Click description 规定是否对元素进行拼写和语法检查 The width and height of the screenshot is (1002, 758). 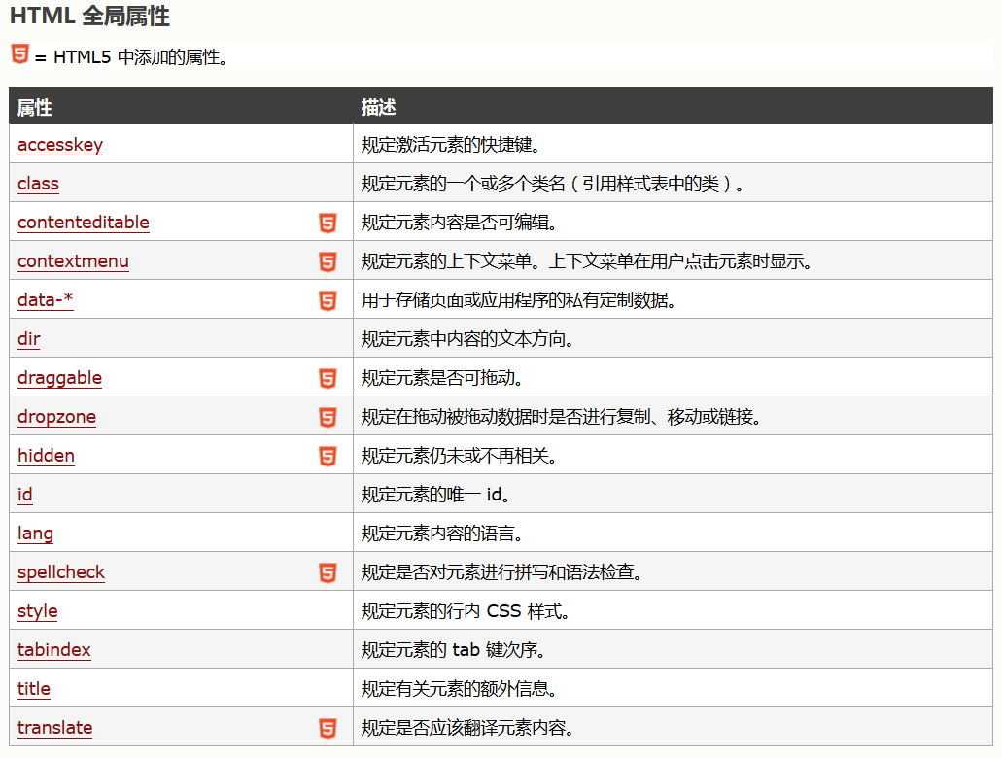pyautogui.click(x=501, y=572)
